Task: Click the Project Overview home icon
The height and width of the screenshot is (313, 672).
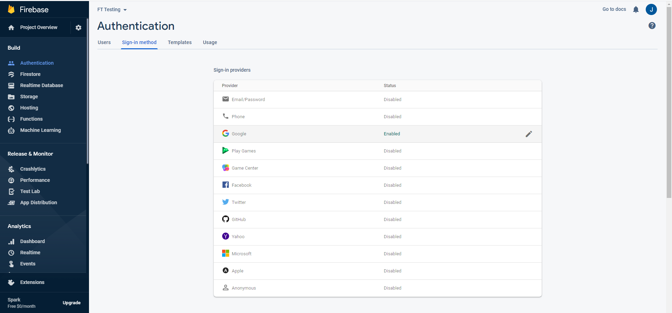Action: pyautogui.click(x=11, y=27)
